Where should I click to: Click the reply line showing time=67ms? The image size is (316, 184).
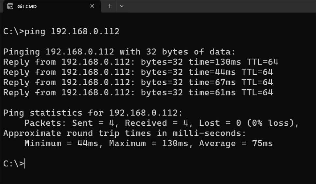[x=138, y=82]
